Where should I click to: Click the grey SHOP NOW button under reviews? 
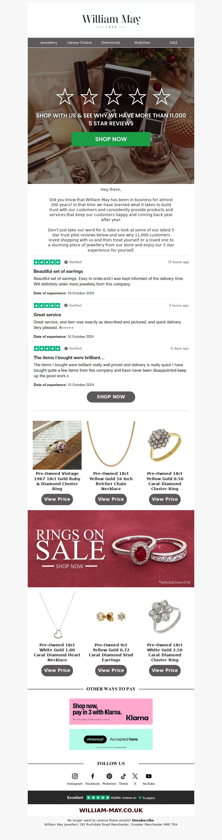[x=111, y=397]
